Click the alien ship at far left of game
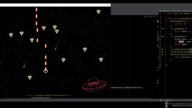Screen dimensions: 192x108 pyautogui.click(x=11, y=35)
